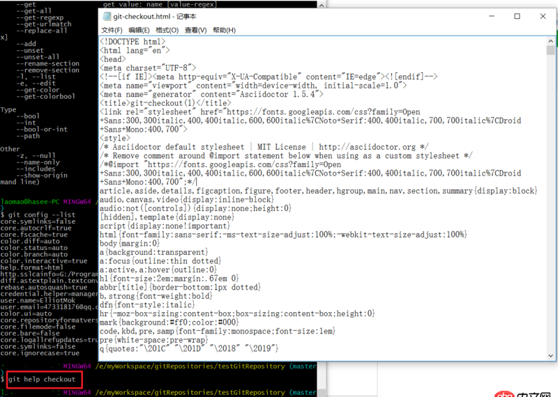The width and height of the screenshot is (558, 397).
Task: Minimize the git-checkout.html Notepad window
Action: (492, 16)
